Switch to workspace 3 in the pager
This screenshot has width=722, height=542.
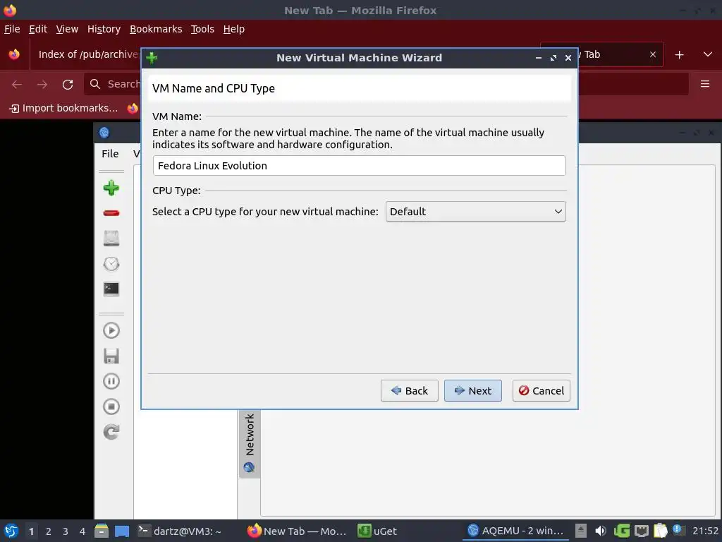tap(66, 531)
